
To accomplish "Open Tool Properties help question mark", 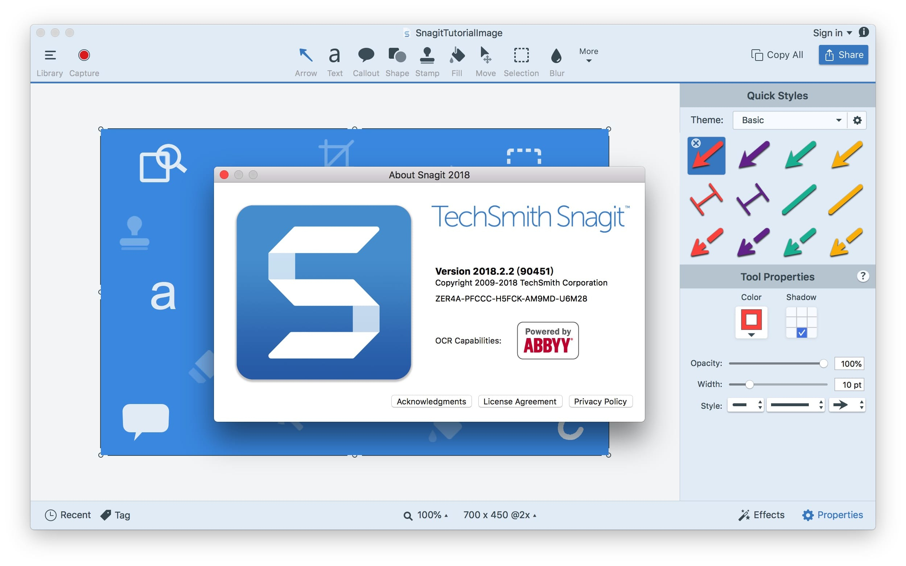I will 862,276.
